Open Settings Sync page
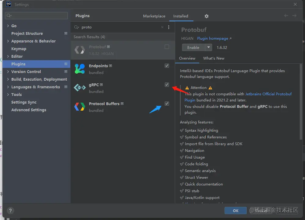This screenshot has width=305, height=220. point(24,102)
